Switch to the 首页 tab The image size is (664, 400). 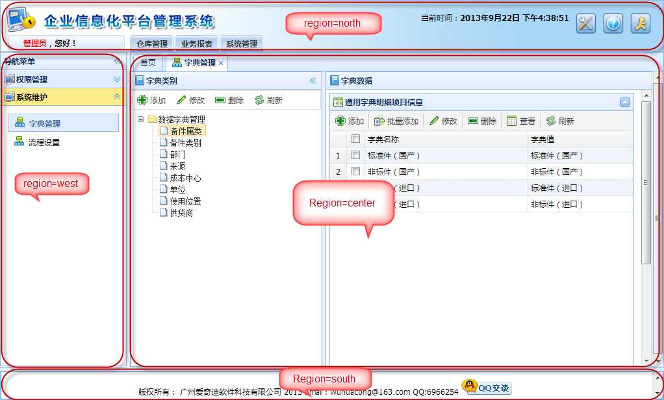point(148,62)
